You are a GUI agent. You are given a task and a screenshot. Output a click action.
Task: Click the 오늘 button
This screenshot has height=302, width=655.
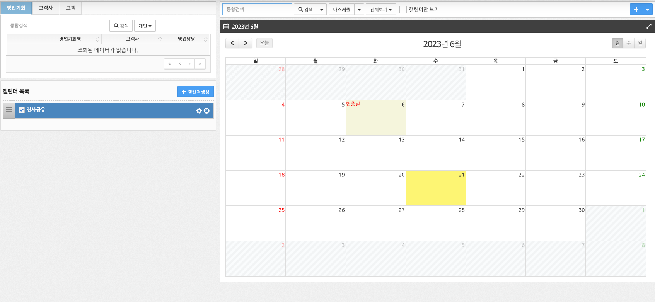coord(264,43)
